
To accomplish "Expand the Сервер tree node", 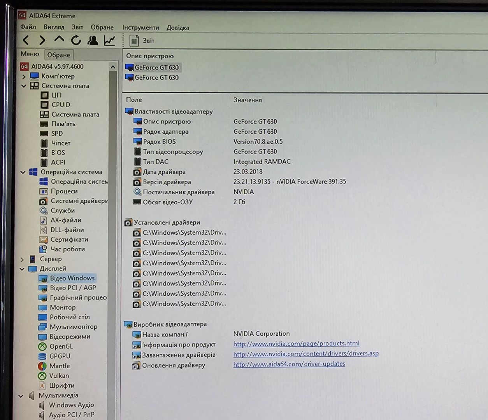I will [22, 259].
